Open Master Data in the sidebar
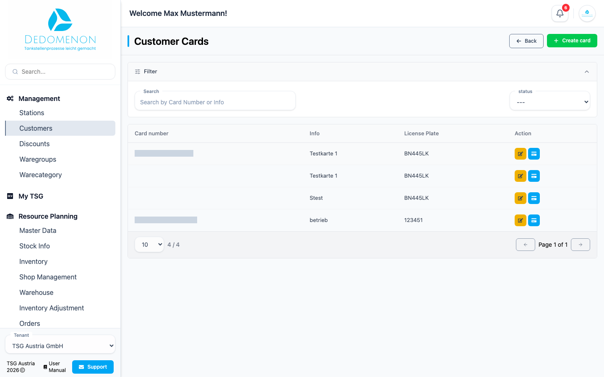This screenshot has width=604, height=377. pos(60,230)
